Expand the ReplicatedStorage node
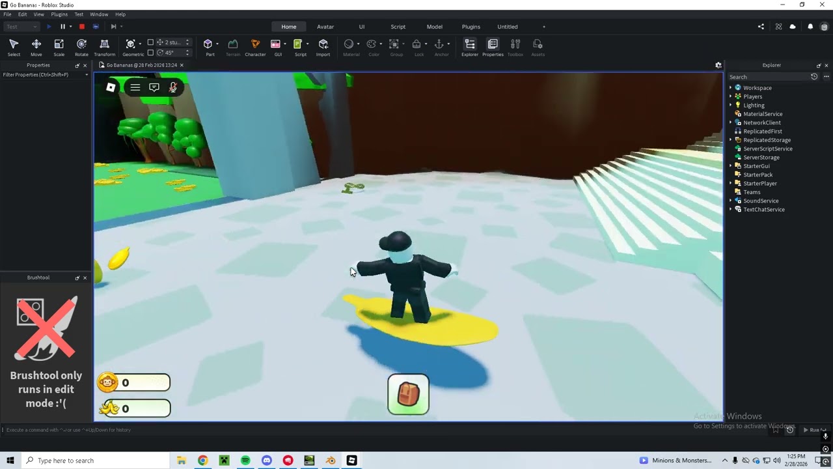Screen dimensions: 833x469 coord(731,140)
